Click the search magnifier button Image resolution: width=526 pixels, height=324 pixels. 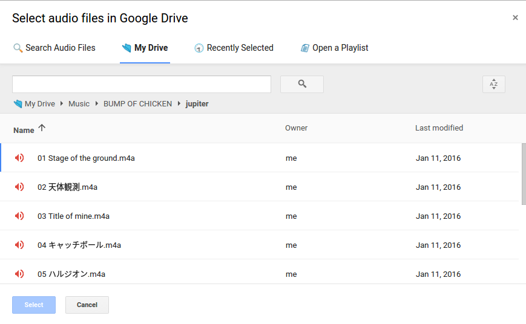302,84
